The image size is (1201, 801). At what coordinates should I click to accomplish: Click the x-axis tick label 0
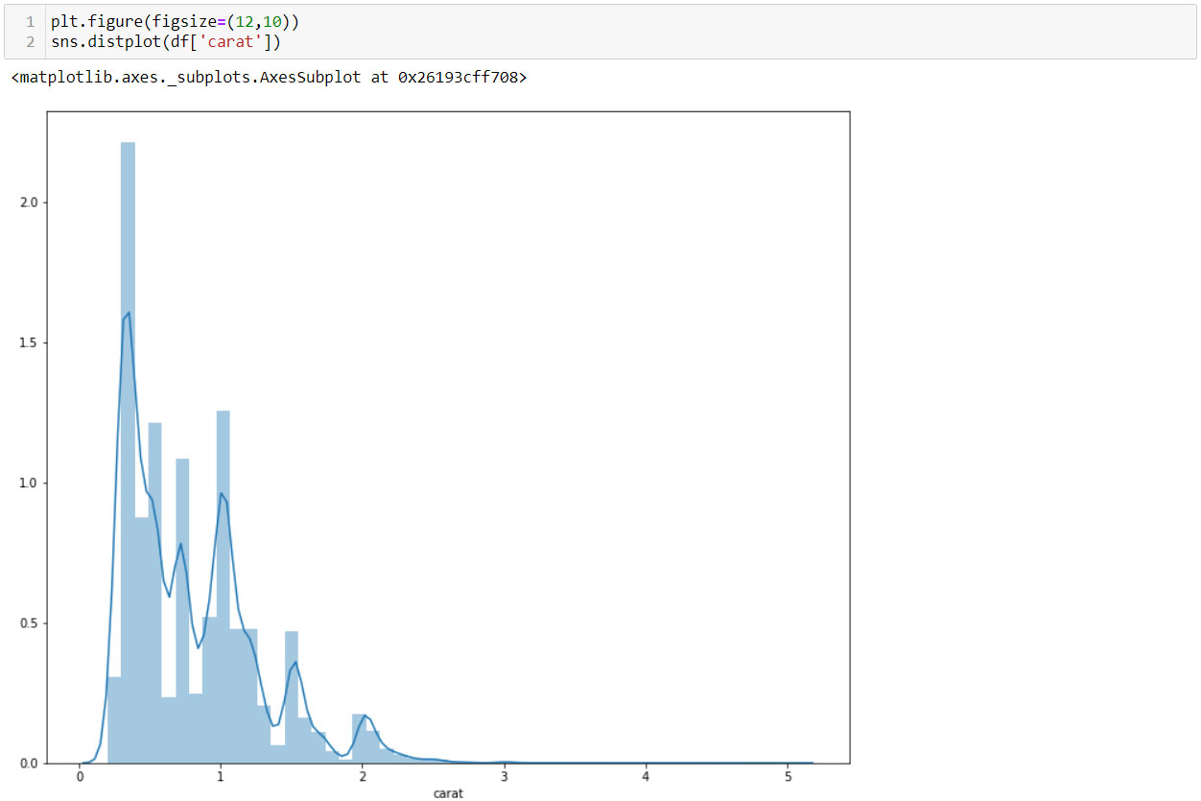tap(81, 776)
